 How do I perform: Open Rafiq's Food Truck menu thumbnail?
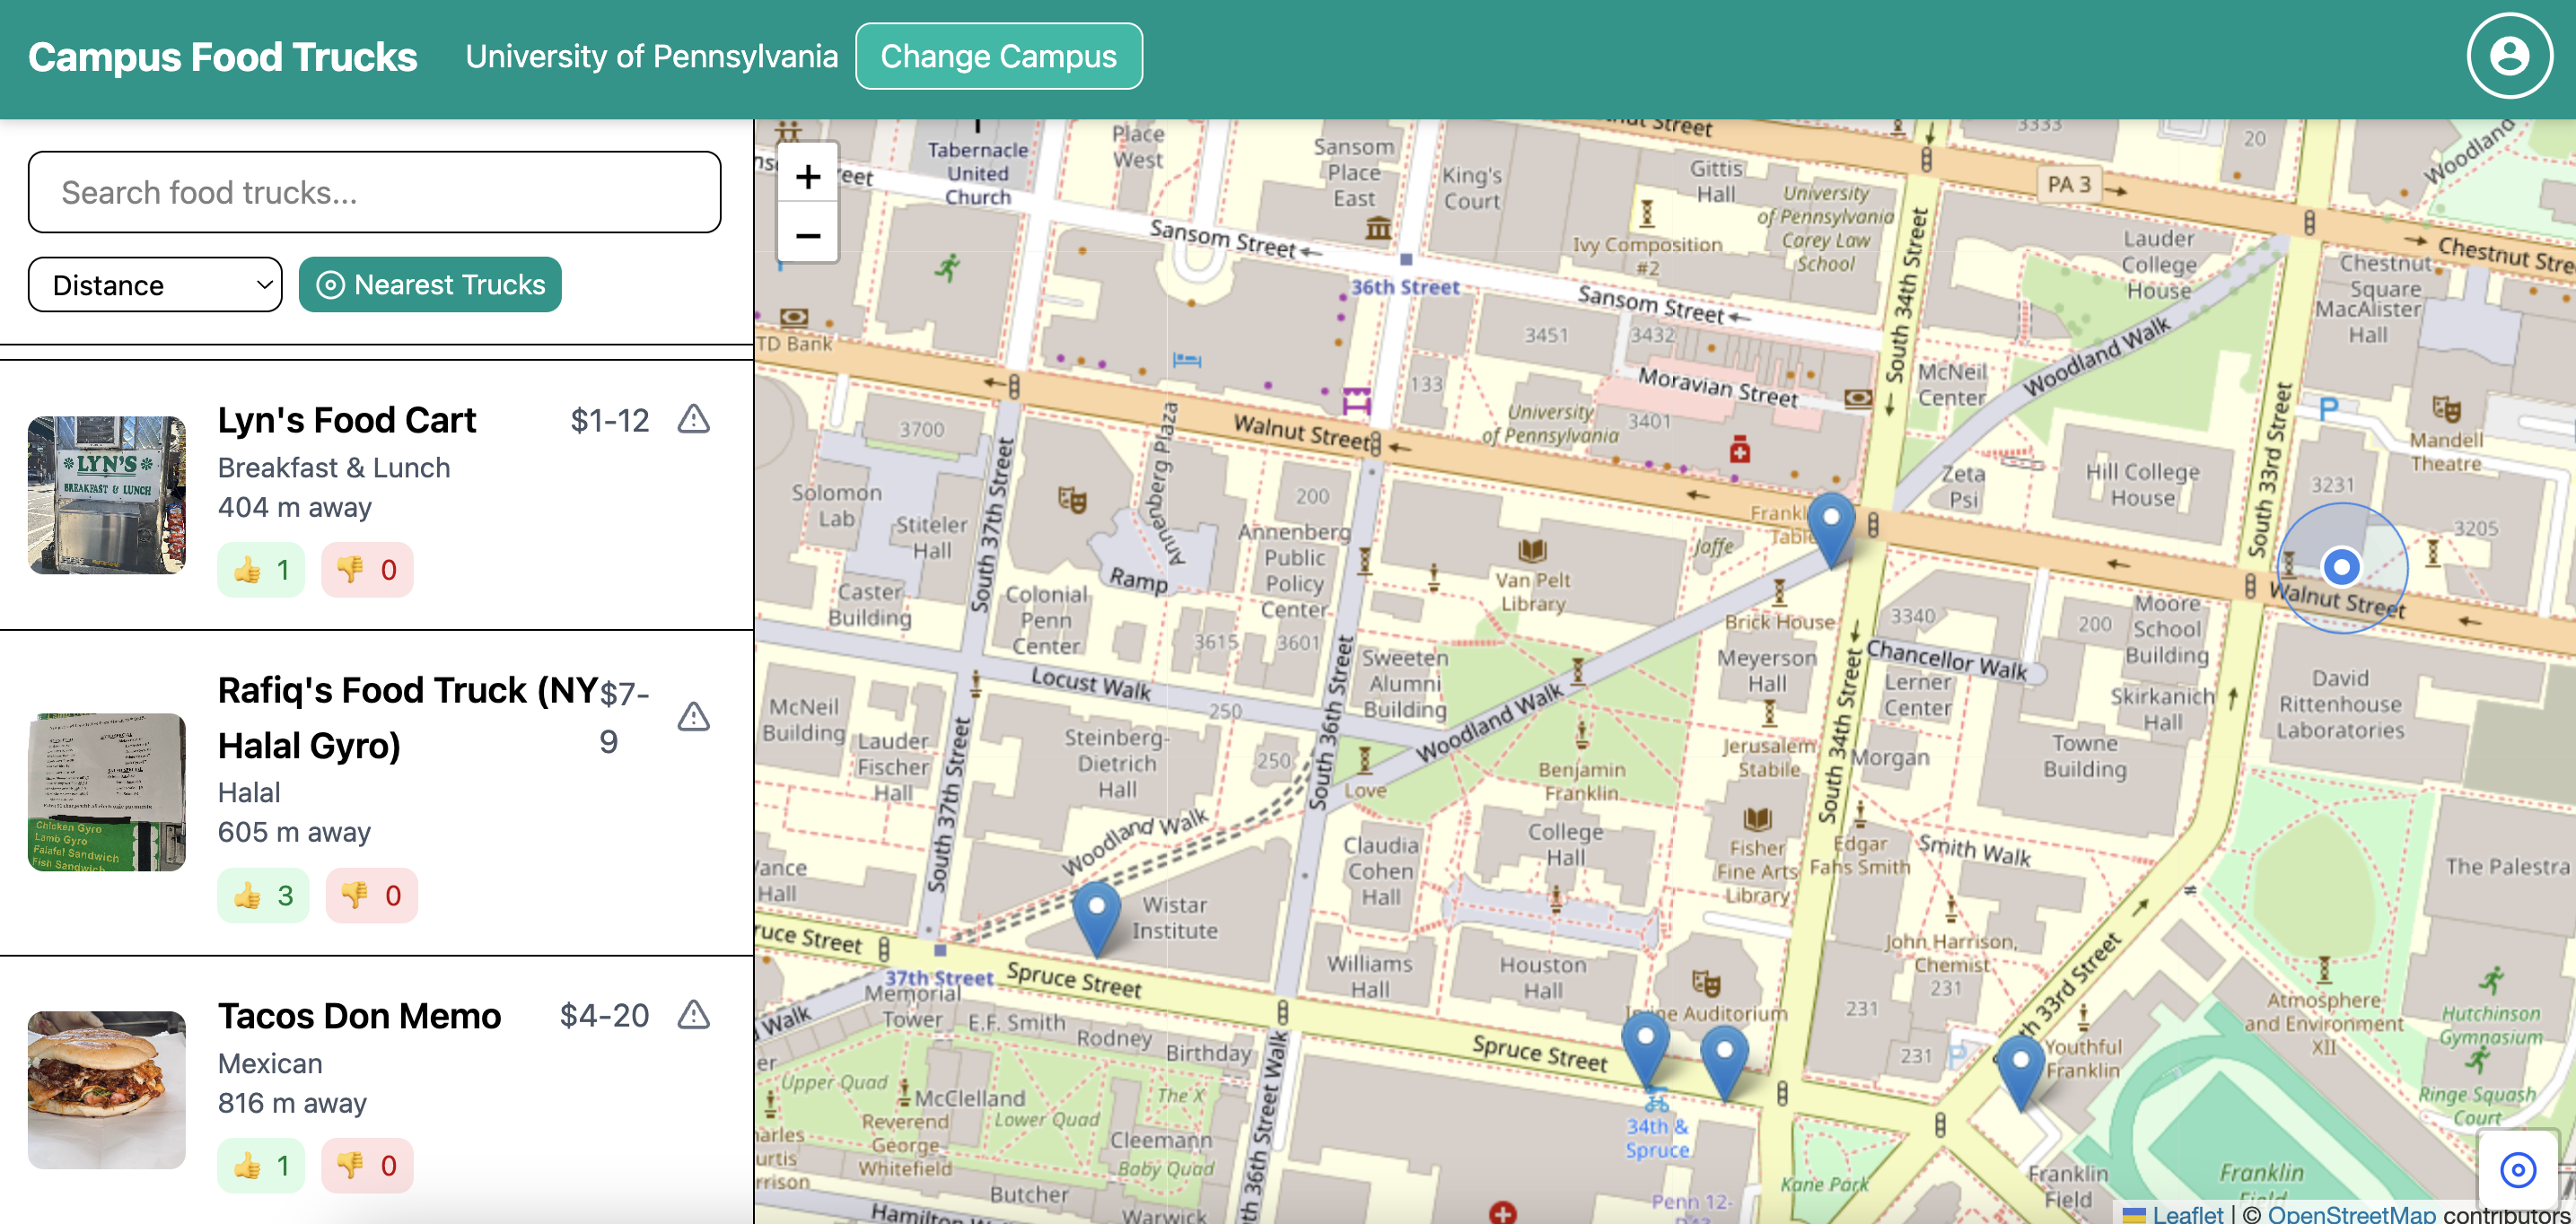(x=107, y=792)
